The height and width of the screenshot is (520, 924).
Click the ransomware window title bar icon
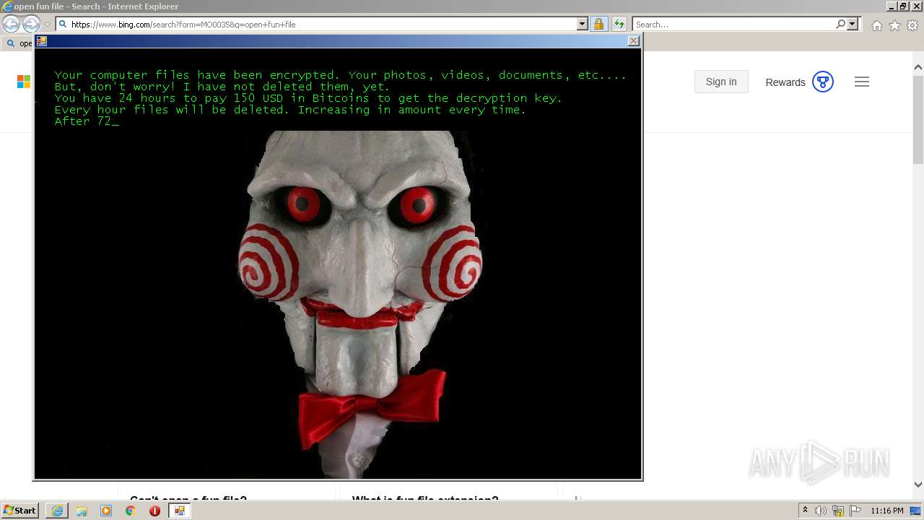42,41
